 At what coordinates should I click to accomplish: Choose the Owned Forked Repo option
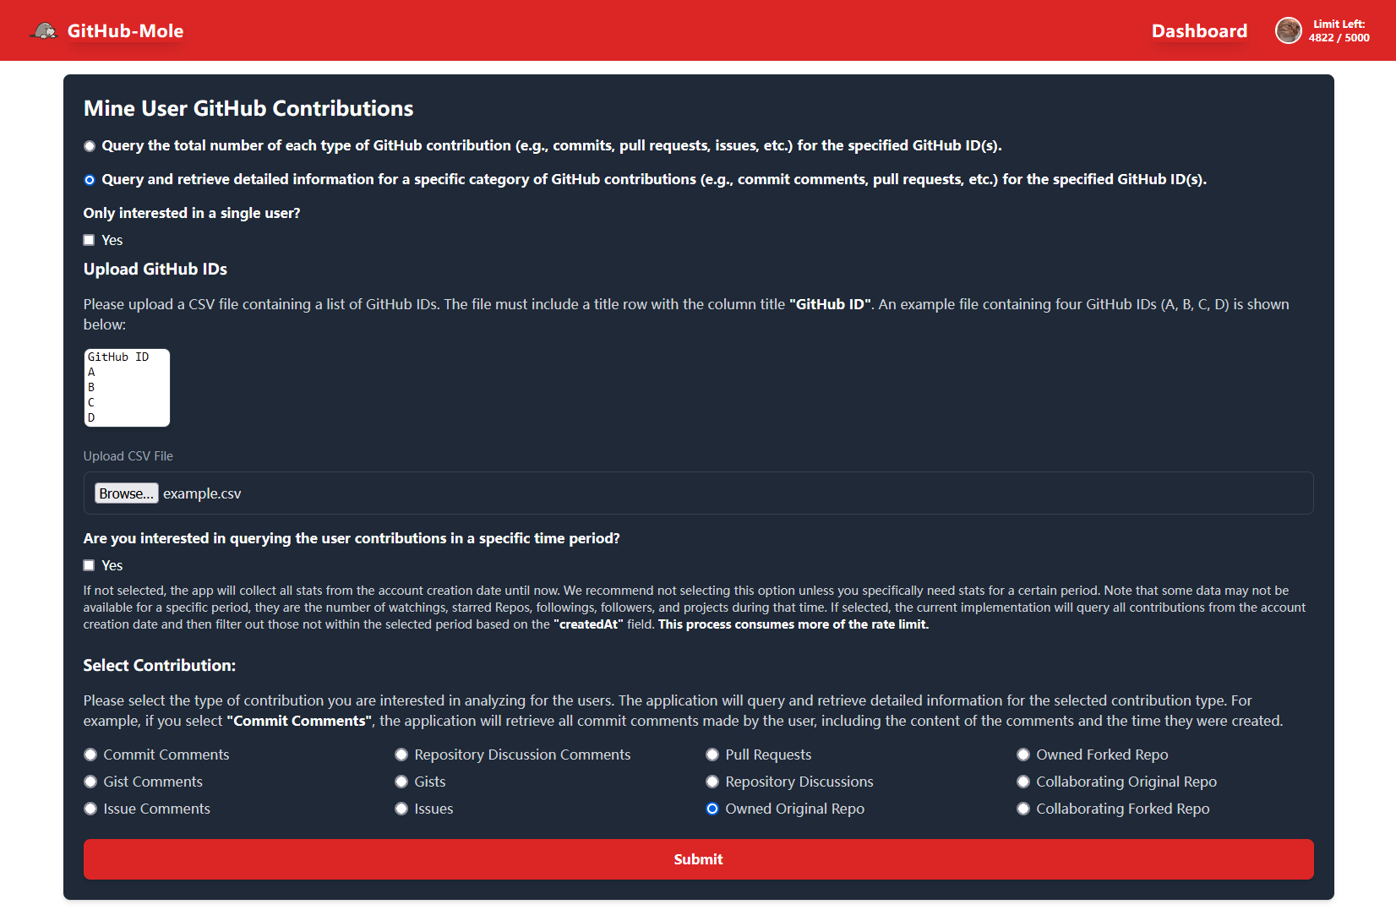click(x=1023, y=755)
